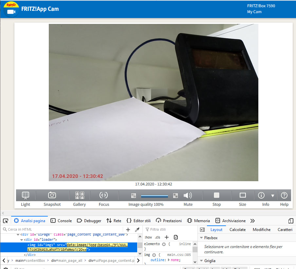
Task: Open the dropdown arrow beside Info
Action: pos(273,196)
